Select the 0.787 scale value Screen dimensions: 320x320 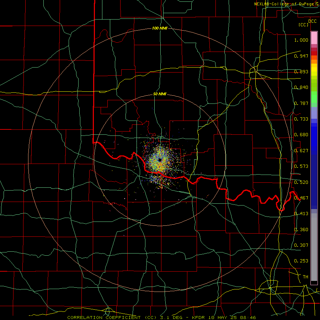301,103
